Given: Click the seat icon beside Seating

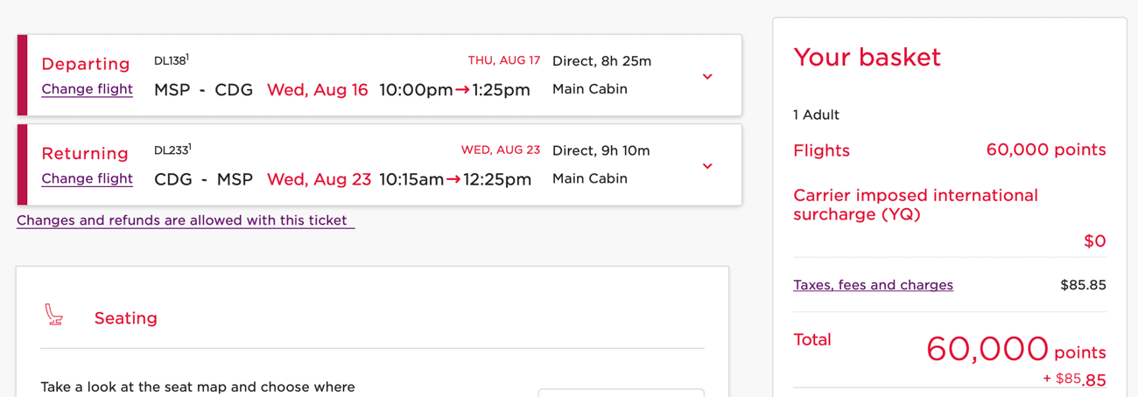Looking at the screenshot, I should click(x=54, y=315).
